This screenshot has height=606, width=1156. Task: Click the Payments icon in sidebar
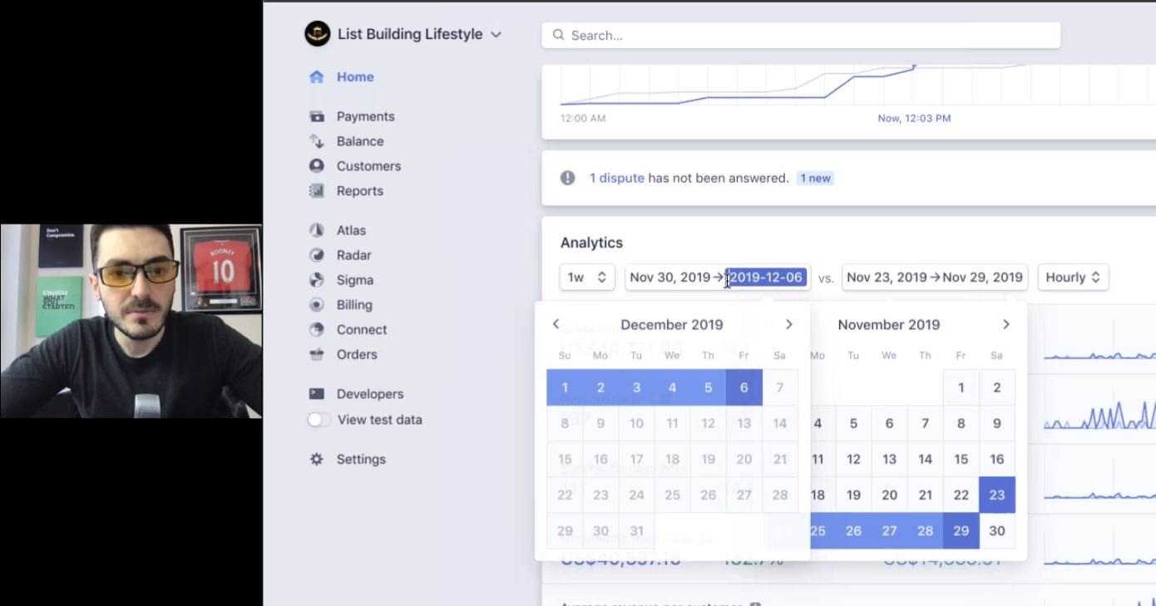[x=316, y=117]
